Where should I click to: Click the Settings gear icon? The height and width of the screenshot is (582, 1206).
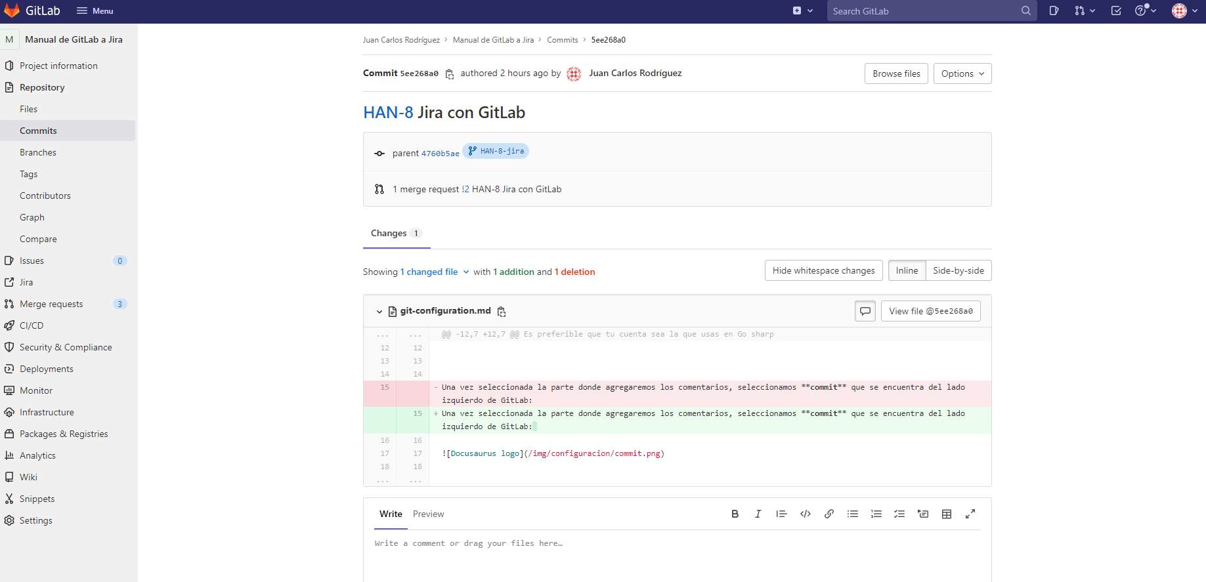coord(9,520)
